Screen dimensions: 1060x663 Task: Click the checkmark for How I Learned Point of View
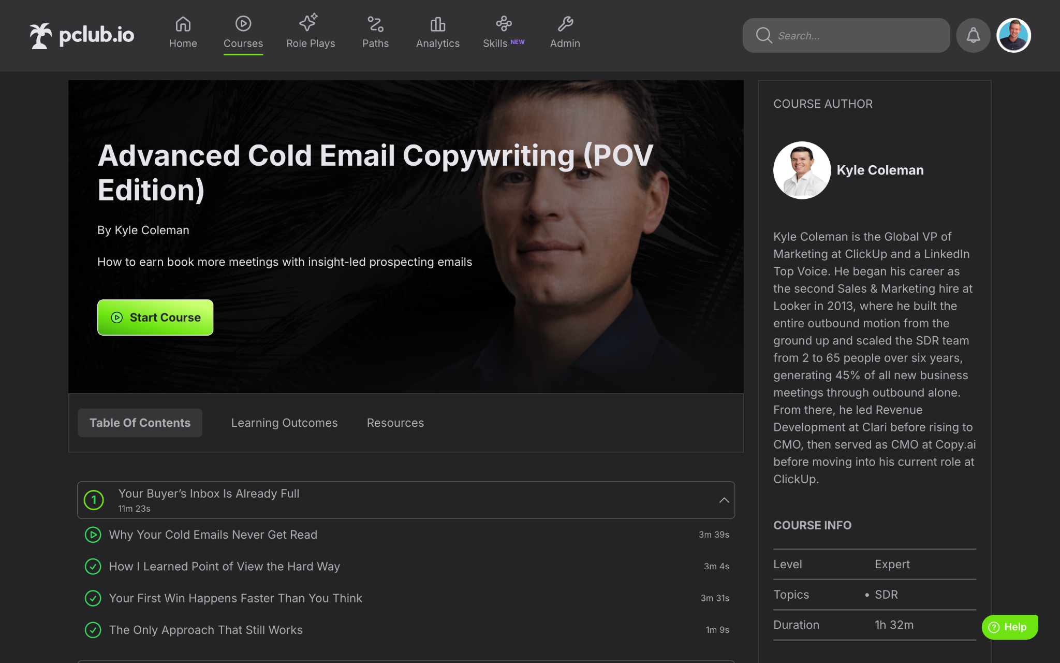93,566
